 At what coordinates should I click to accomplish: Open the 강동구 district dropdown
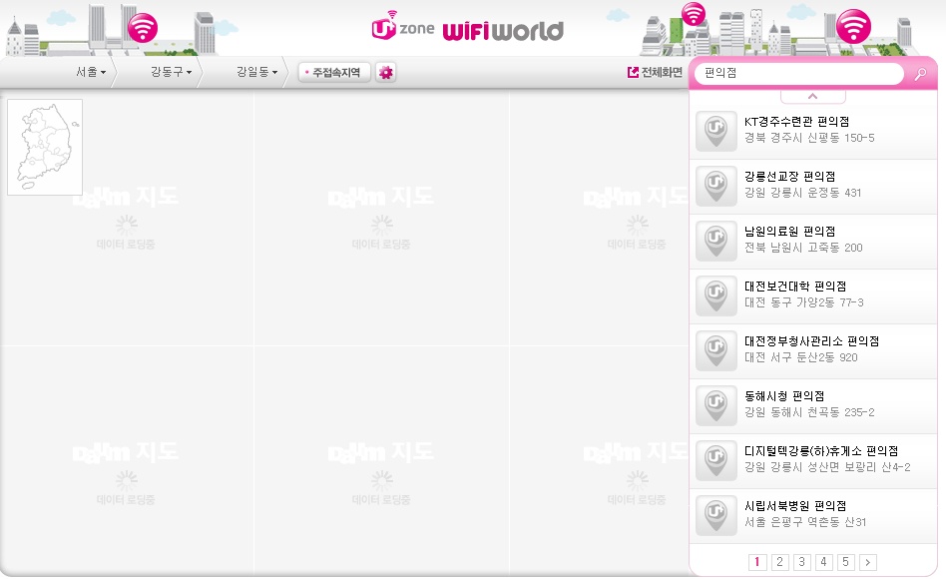(171, 72)
